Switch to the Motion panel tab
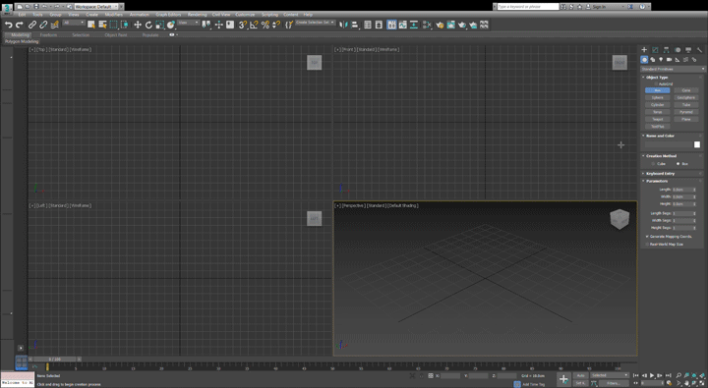 pyautogui.click(x=678, y=50)
